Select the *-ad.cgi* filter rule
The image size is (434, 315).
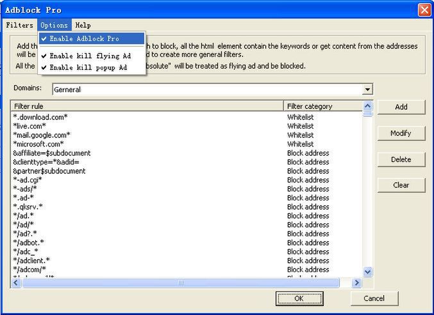(x=28, y=180)
